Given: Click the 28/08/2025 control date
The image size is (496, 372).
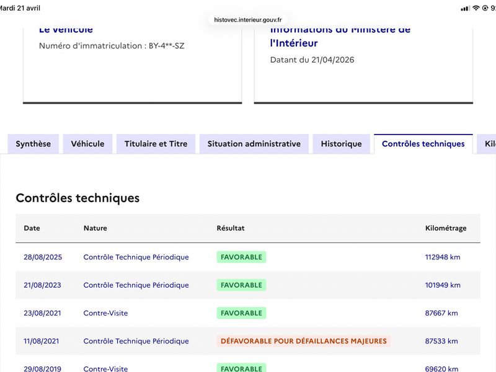Looking at the screenshot, I should click(x=43, y=257).
